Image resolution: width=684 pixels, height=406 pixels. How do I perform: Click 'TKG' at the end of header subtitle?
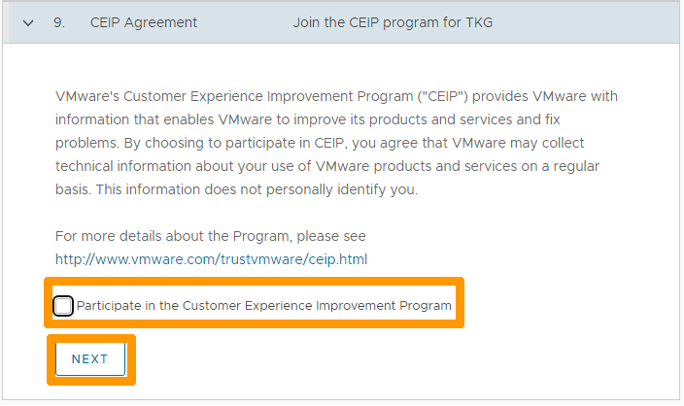click(479, 22)
